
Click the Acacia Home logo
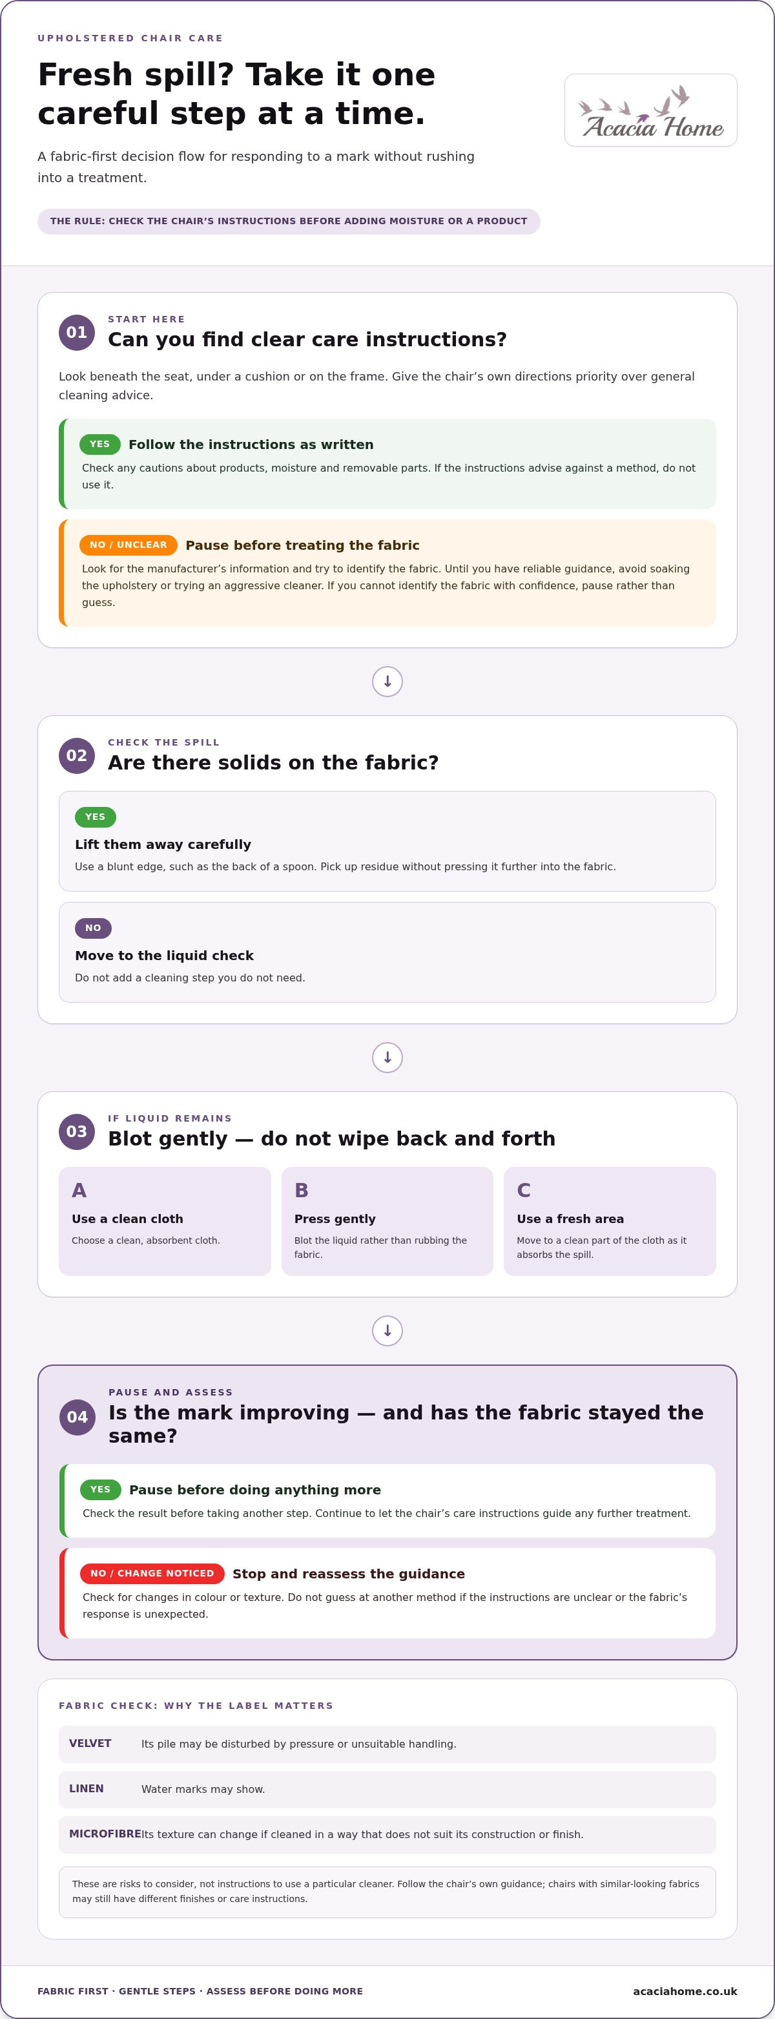click(650, 110)
